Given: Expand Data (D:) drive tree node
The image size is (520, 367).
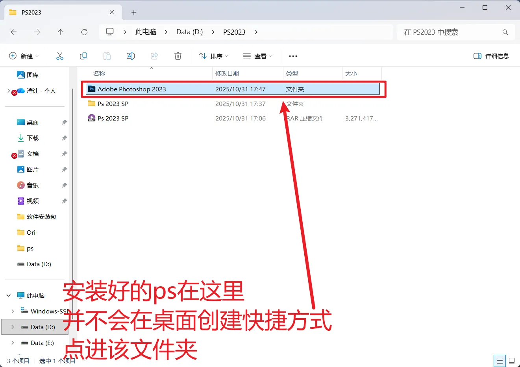Looking at the screenshot, I should [x=13, y=327].
